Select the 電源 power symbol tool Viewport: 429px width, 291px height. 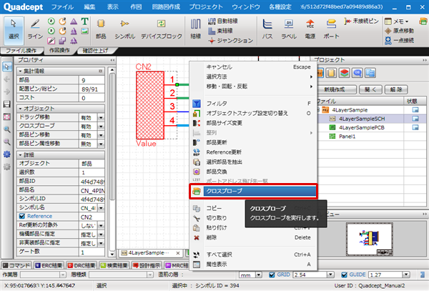pos(310,29)
